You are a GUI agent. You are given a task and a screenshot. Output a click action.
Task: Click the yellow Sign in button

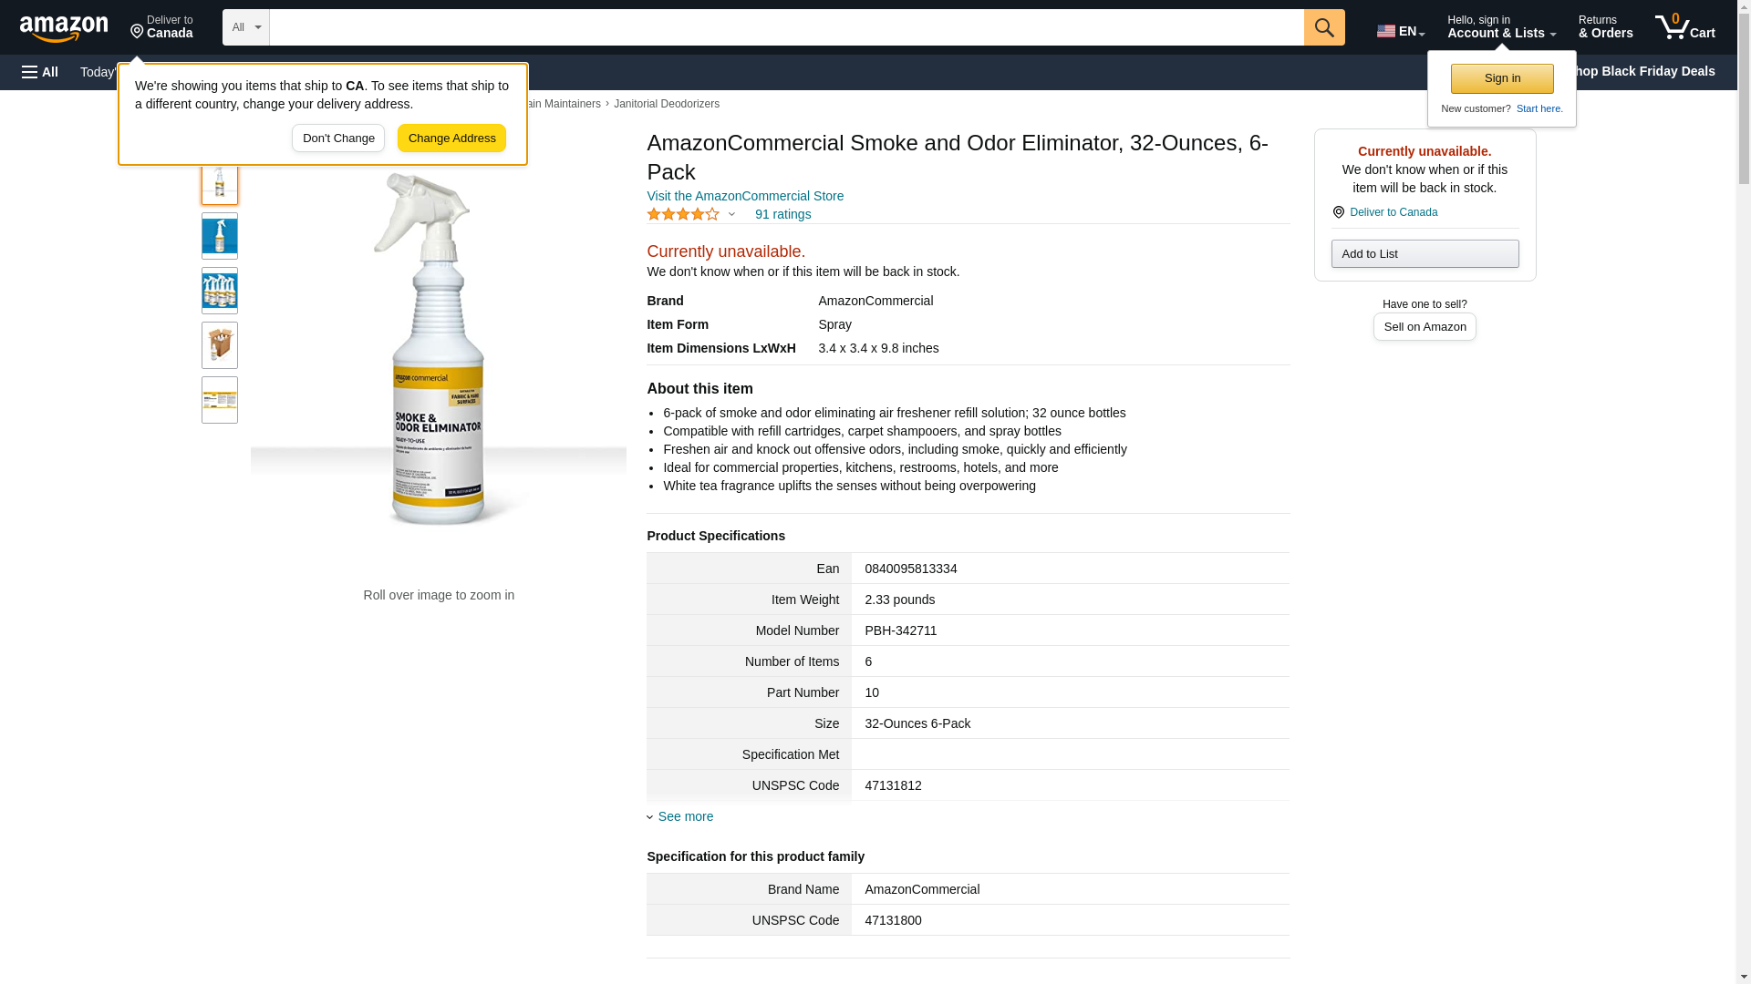[1502, 78]
